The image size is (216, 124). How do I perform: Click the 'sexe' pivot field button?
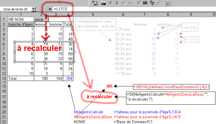pyautogui.click(x=39, y=19)
